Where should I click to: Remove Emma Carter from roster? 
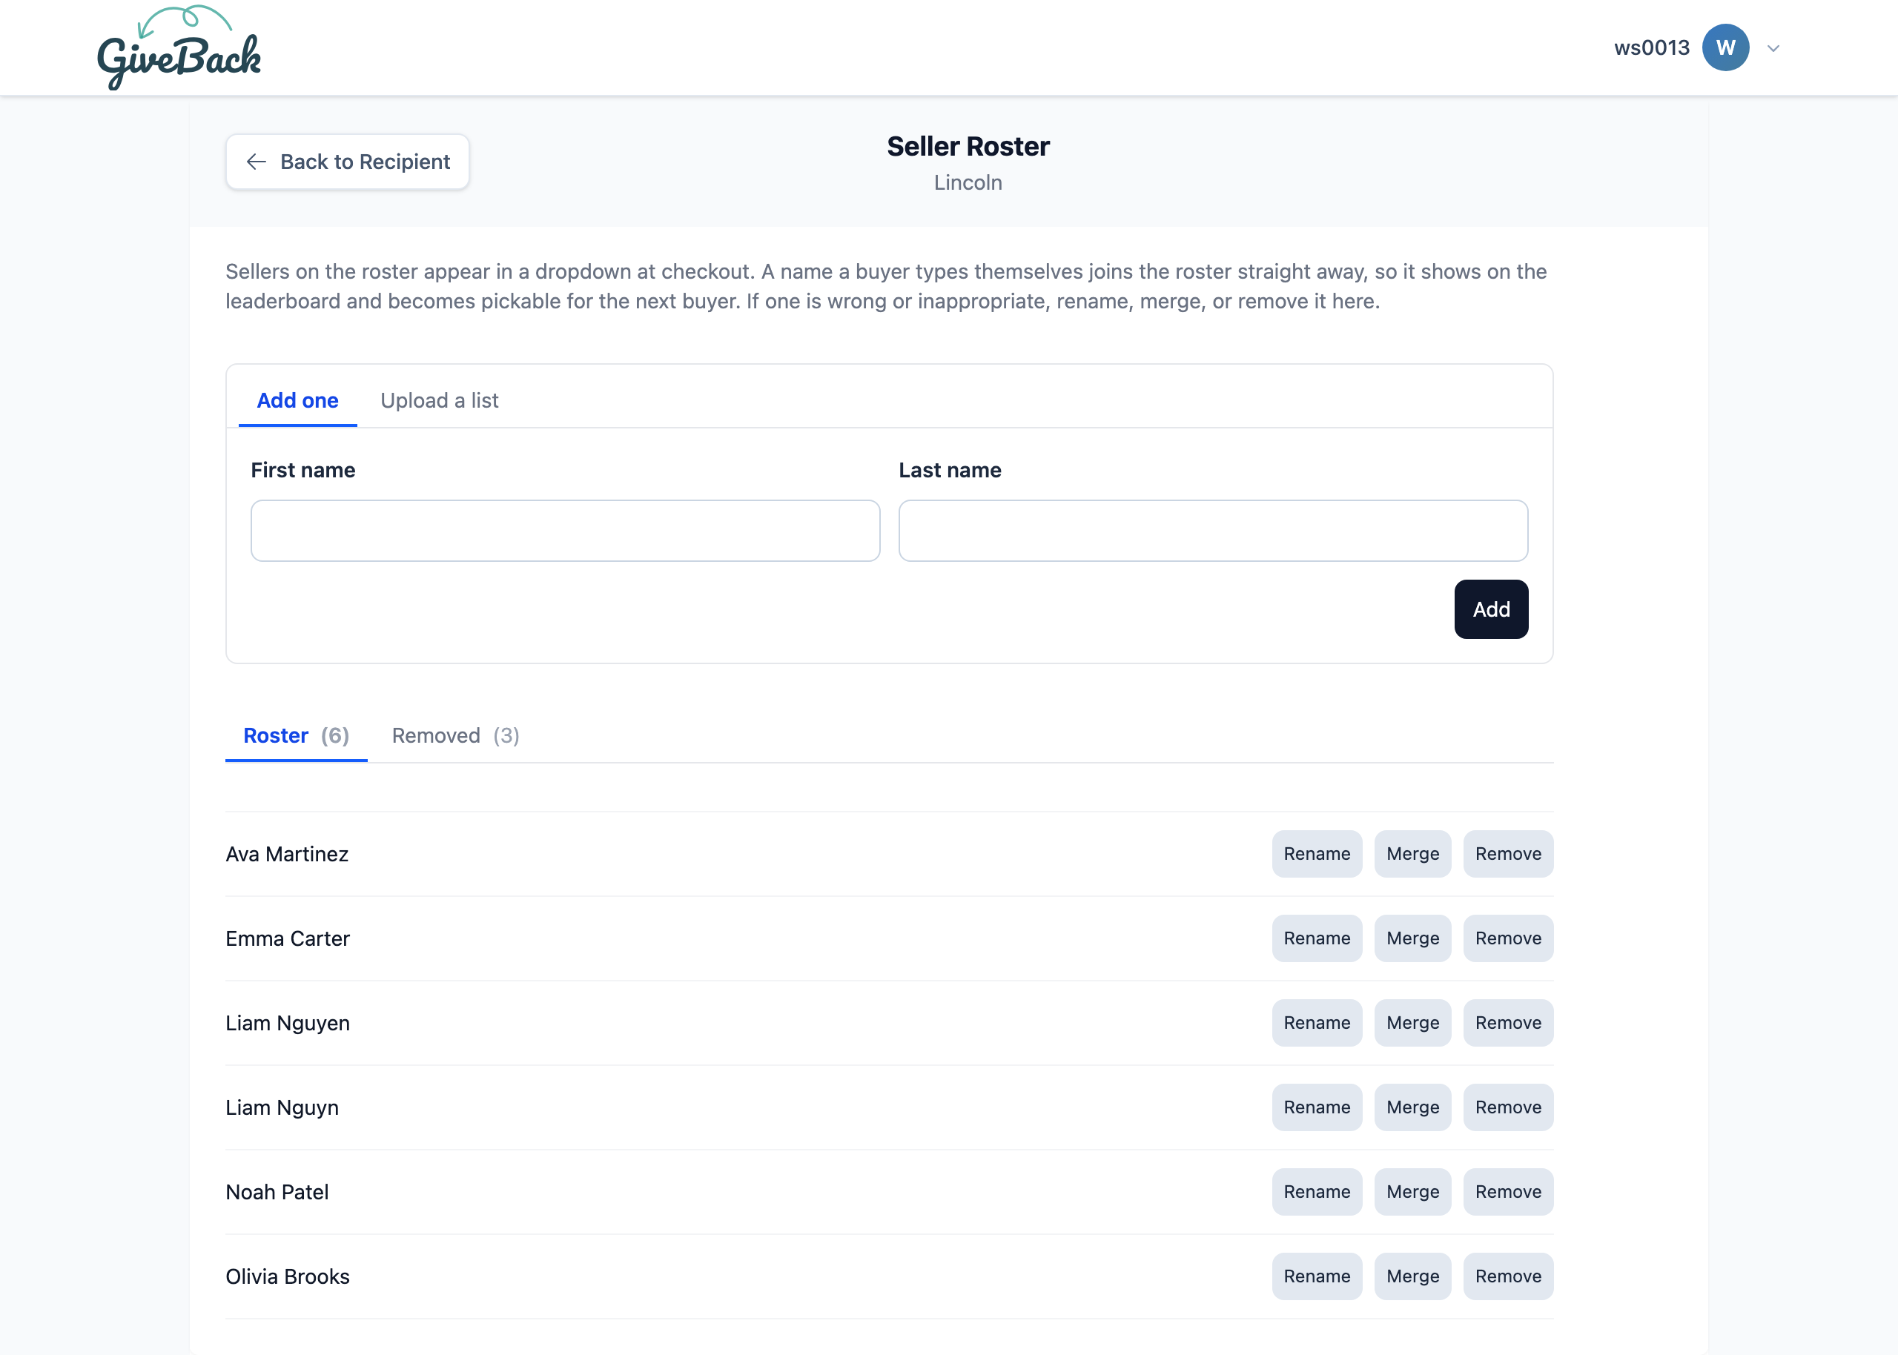coord(1508,938)
